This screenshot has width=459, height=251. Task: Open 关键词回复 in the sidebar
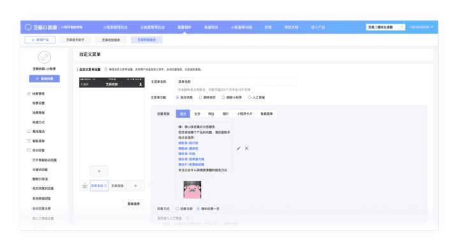(x=40, y=170)
